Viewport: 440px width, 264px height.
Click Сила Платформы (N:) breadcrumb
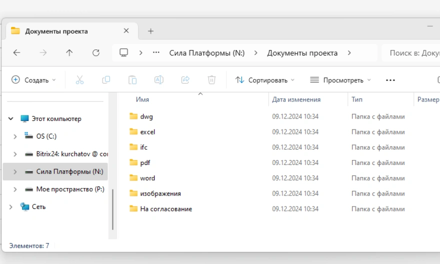click(207, 52)
